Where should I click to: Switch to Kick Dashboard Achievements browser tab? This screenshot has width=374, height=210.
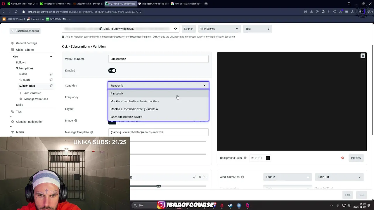tap(22, 4)
